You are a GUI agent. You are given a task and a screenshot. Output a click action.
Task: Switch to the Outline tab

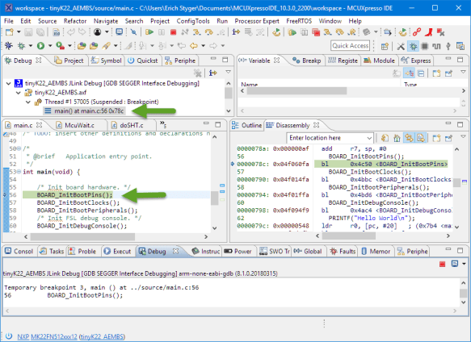pos(247,125)
